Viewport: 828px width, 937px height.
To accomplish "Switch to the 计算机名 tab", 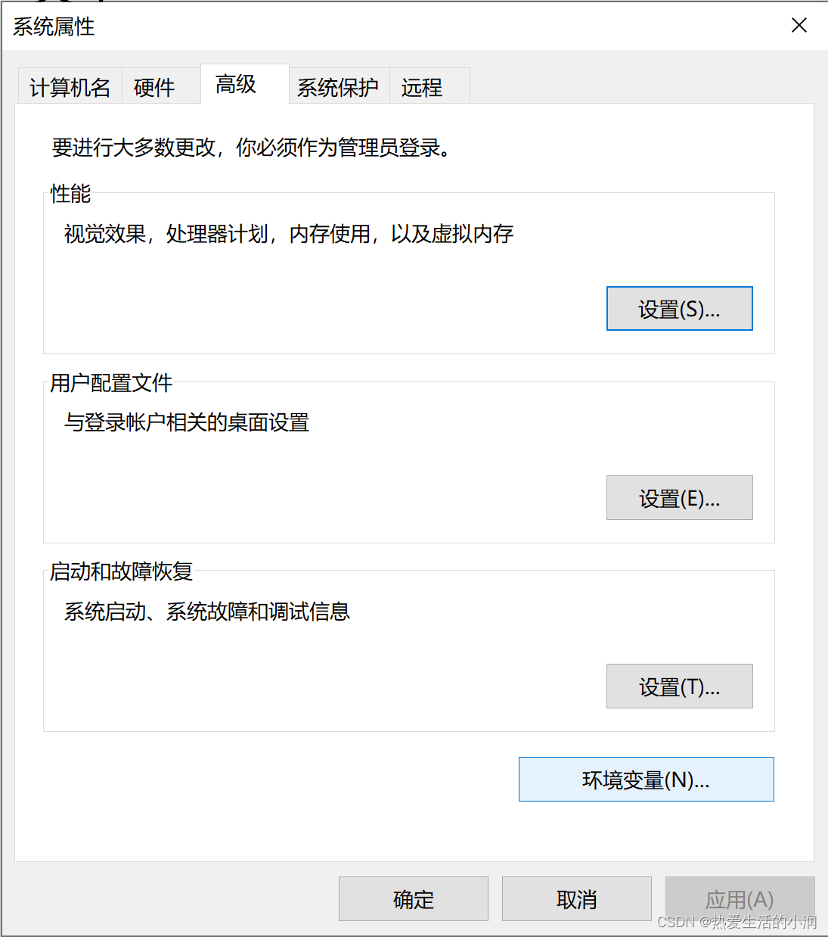I will coord(69,87).
